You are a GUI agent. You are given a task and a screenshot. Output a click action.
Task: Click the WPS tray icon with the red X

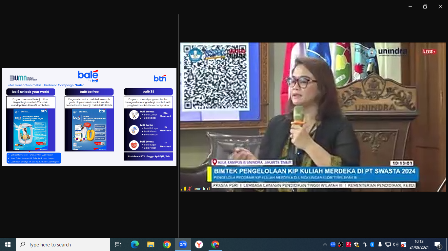coord(404,244)
